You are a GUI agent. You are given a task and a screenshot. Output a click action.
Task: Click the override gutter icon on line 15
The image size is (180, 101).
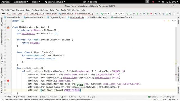coord(8,40)
